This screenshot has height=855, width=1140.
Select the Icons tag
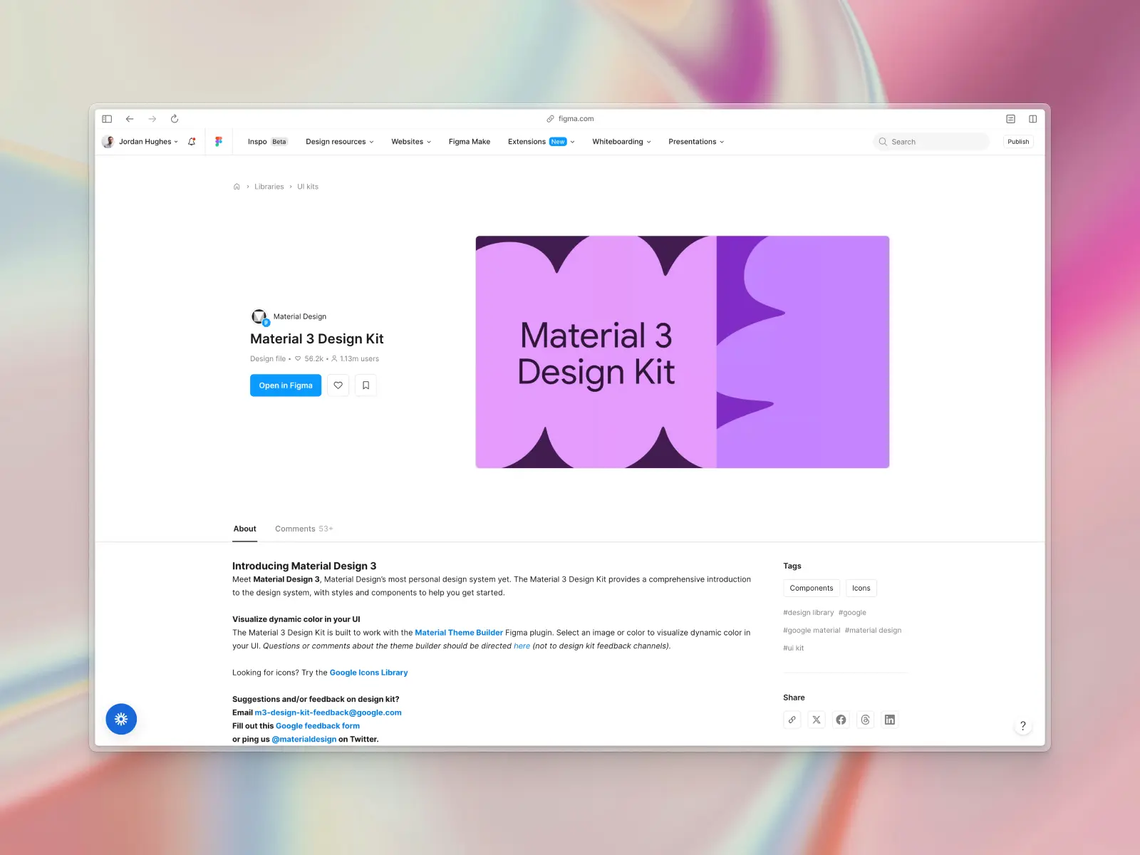[x=861, y=588]
